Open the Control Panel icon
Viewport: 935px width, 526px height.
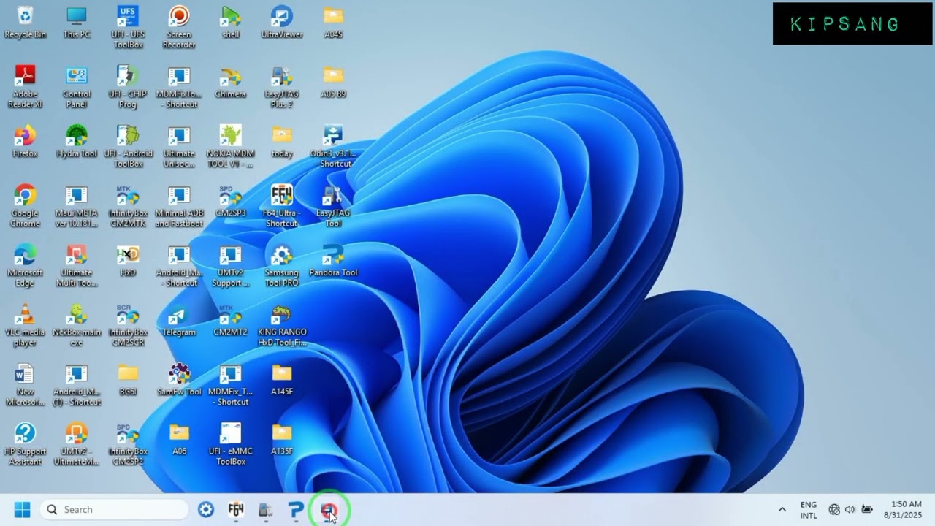[x=77, y=87]
